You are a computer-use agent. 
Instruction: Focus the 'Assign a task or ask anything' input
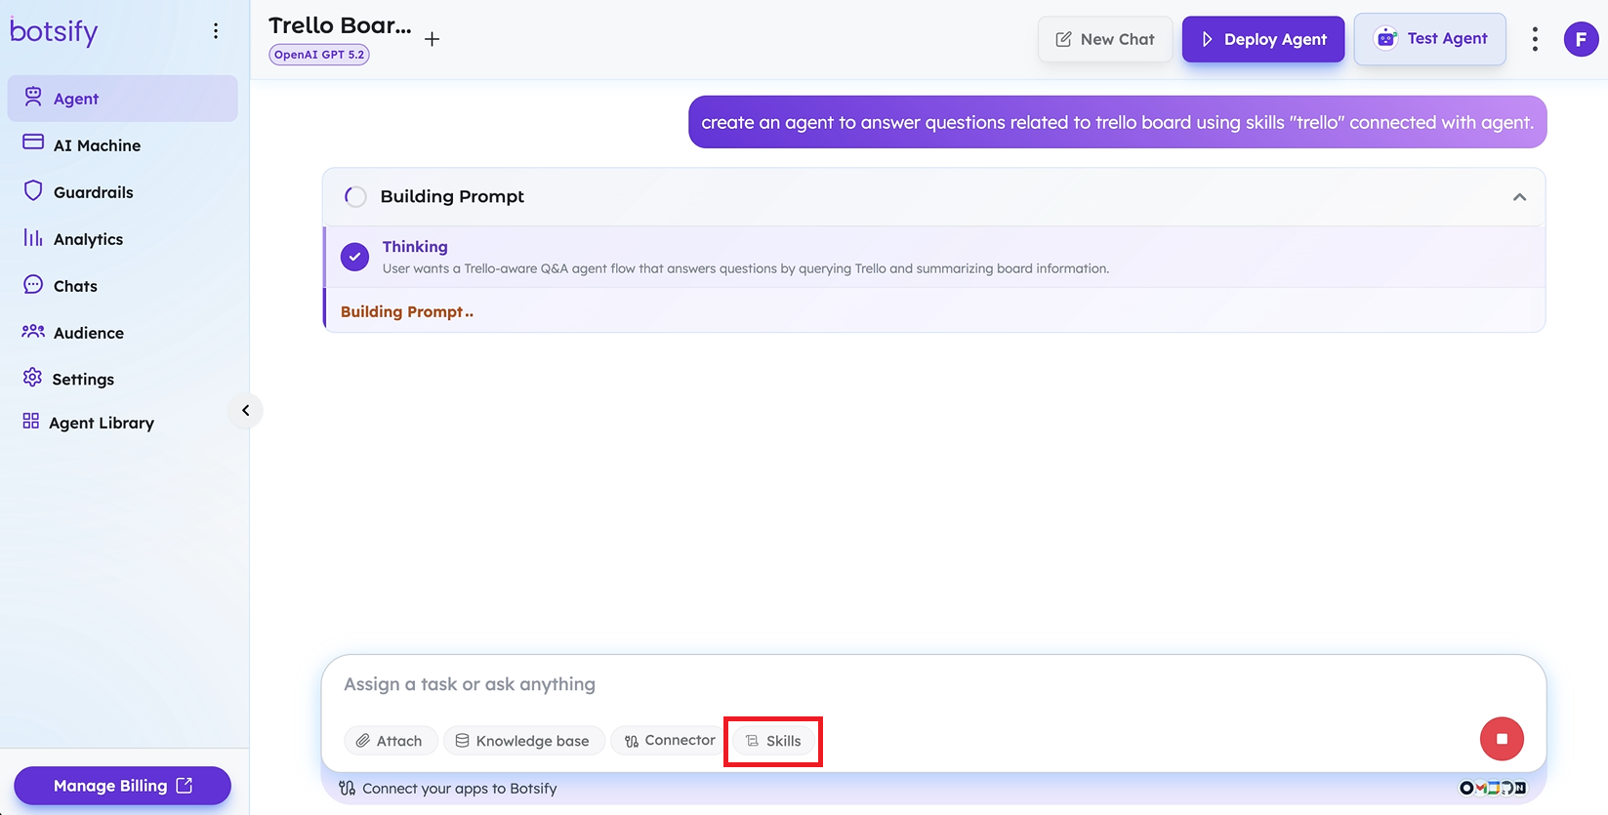pyautogui.click(x=933, y=684)
